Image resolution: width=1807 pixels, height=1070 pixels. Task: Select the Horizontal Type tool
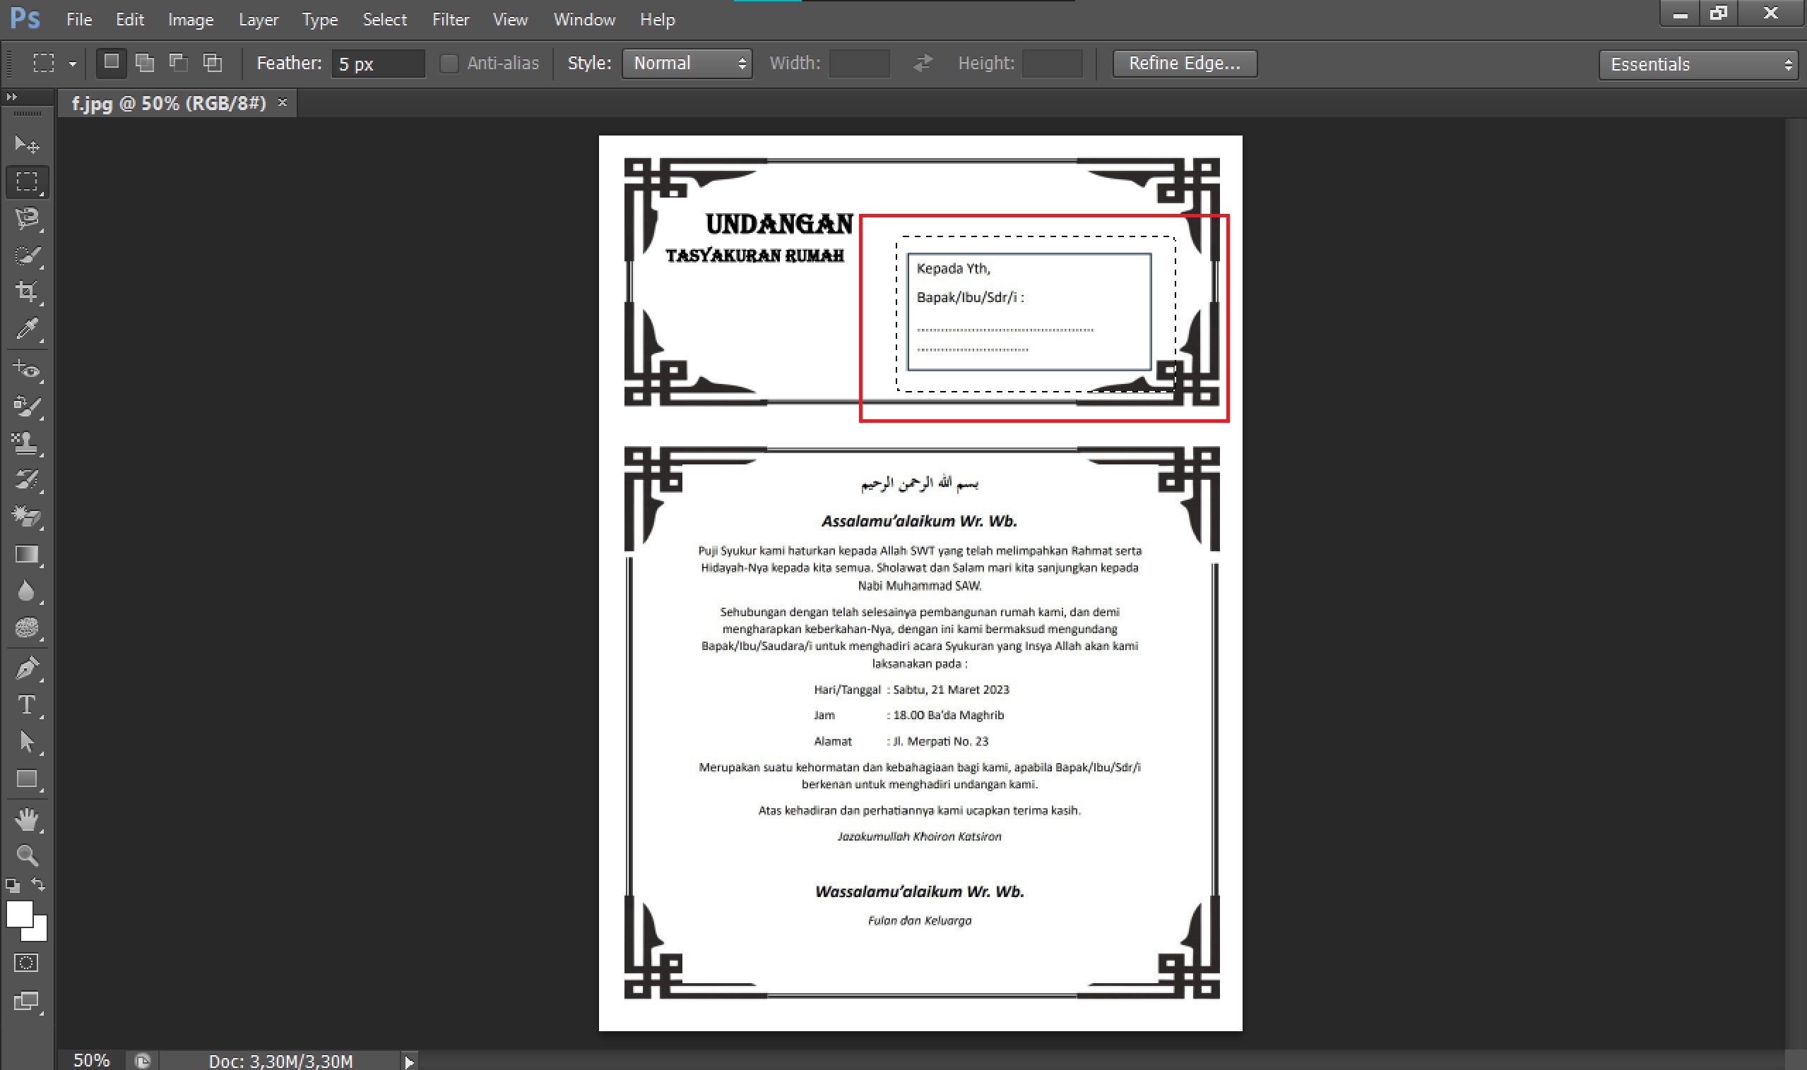[27, 704]
